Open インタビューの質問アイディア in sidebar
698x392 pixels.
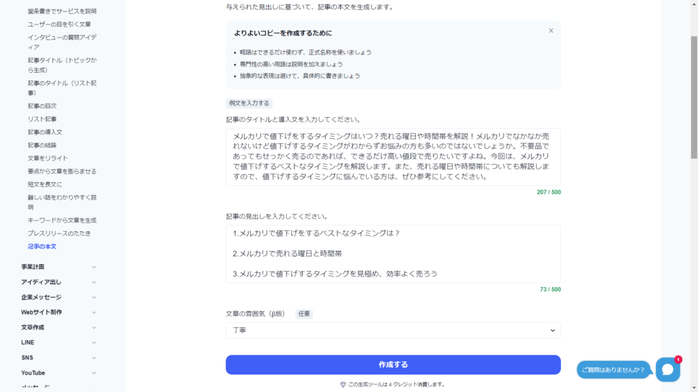point(62,42)
